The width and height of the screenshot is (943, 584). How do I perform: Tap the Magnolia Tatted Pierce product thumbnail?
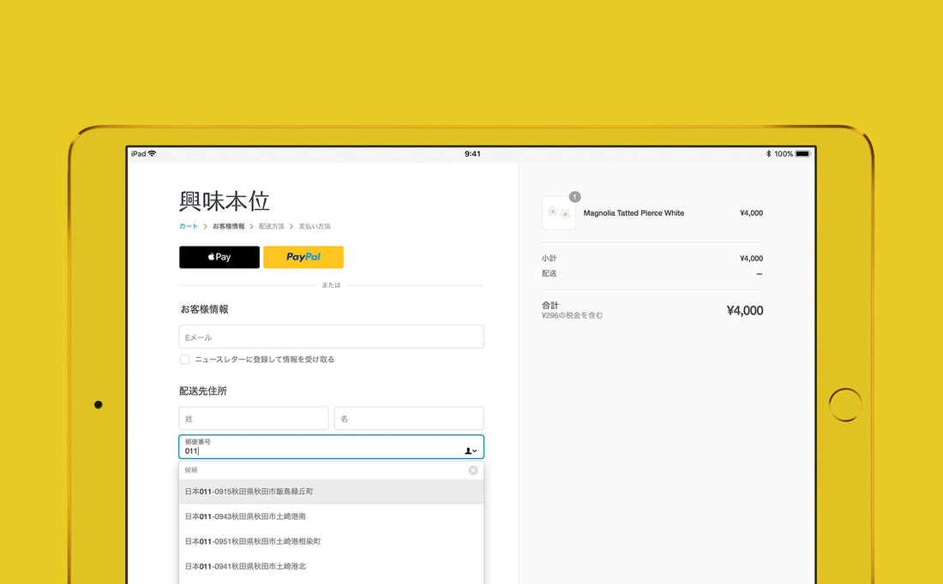click(559, 213)
